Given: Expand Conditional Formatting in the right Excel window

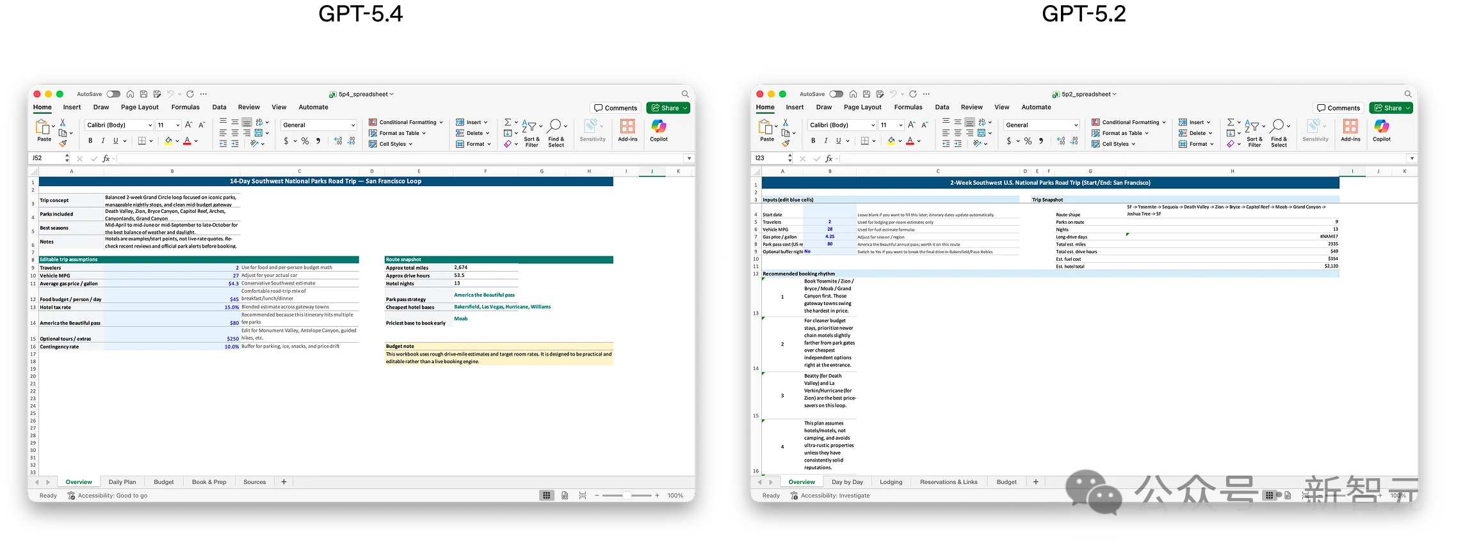Looking at the screenshot, I should point(1130,122).
